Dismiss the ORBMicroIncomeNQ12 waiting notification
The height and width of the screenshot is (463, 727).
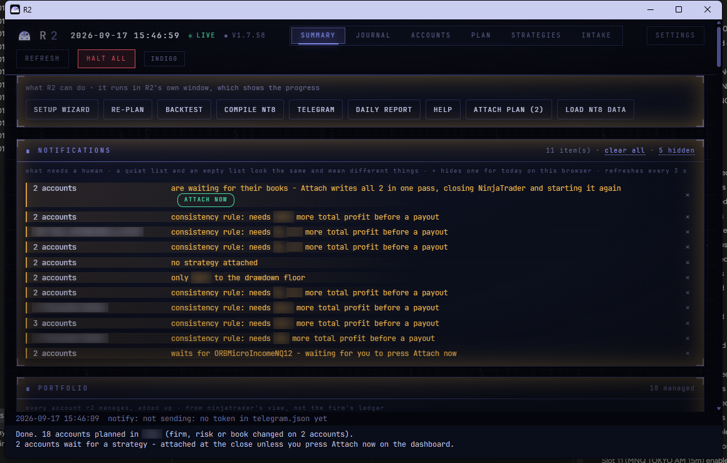click(688, 354)
